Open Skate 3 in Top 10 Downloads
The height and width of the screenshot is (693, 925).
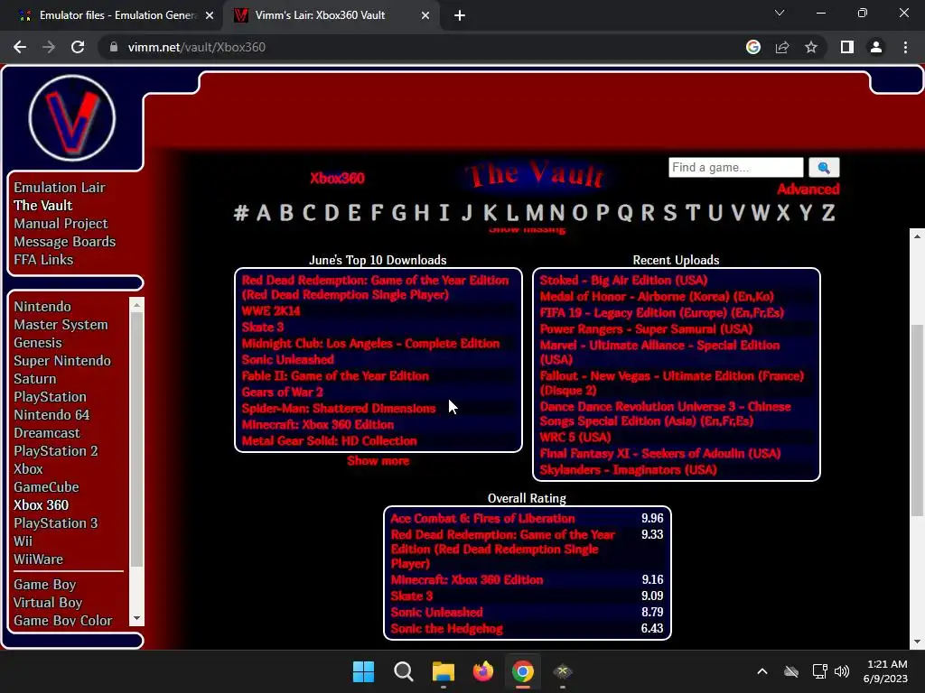[x=263, y=327]
